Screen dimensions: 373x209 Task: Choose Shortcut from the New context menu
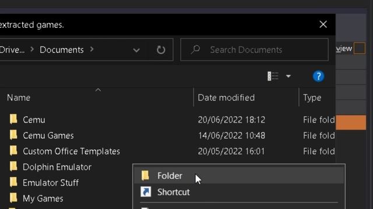click(x=239, y=192)
